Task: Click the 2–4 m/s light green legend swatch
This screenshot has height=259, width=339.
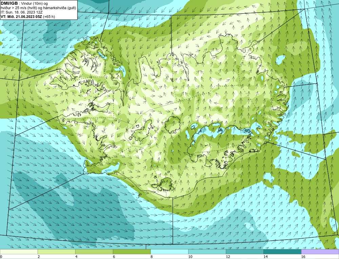Action: [x=57, y=252]
